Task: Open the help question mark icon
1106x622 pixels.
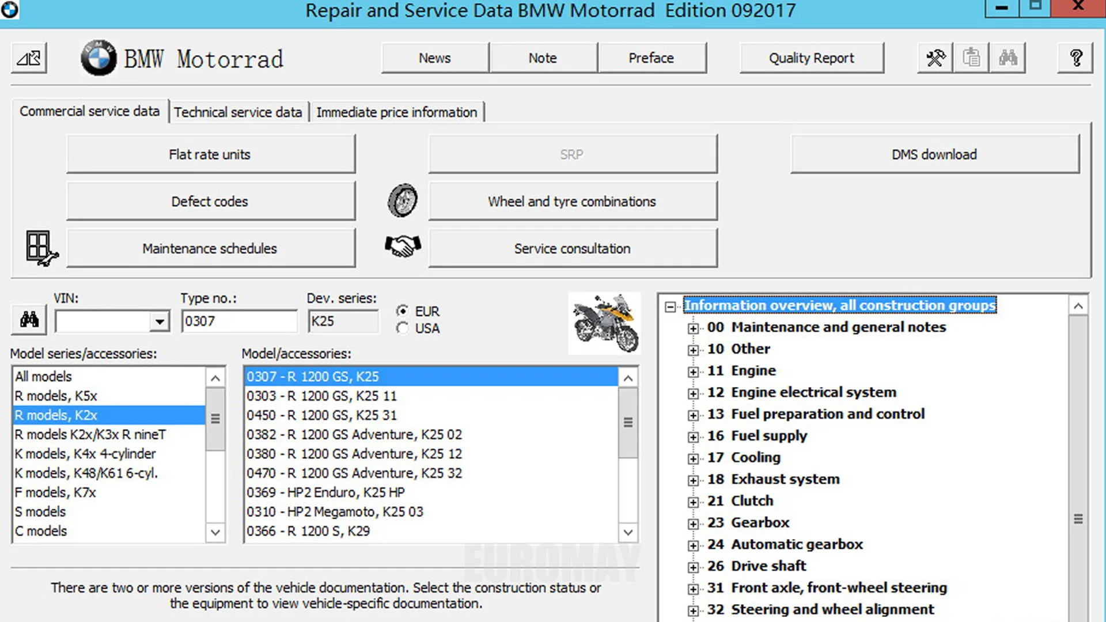Action: [x=1075, y=58]
